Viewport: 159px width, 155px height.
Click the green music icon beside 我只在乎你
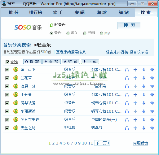click(15, 119)
